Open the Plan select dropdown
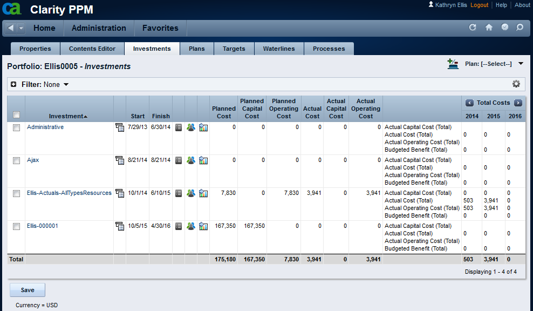This screenshot has width=533, height=311. [x=521, y=64]
